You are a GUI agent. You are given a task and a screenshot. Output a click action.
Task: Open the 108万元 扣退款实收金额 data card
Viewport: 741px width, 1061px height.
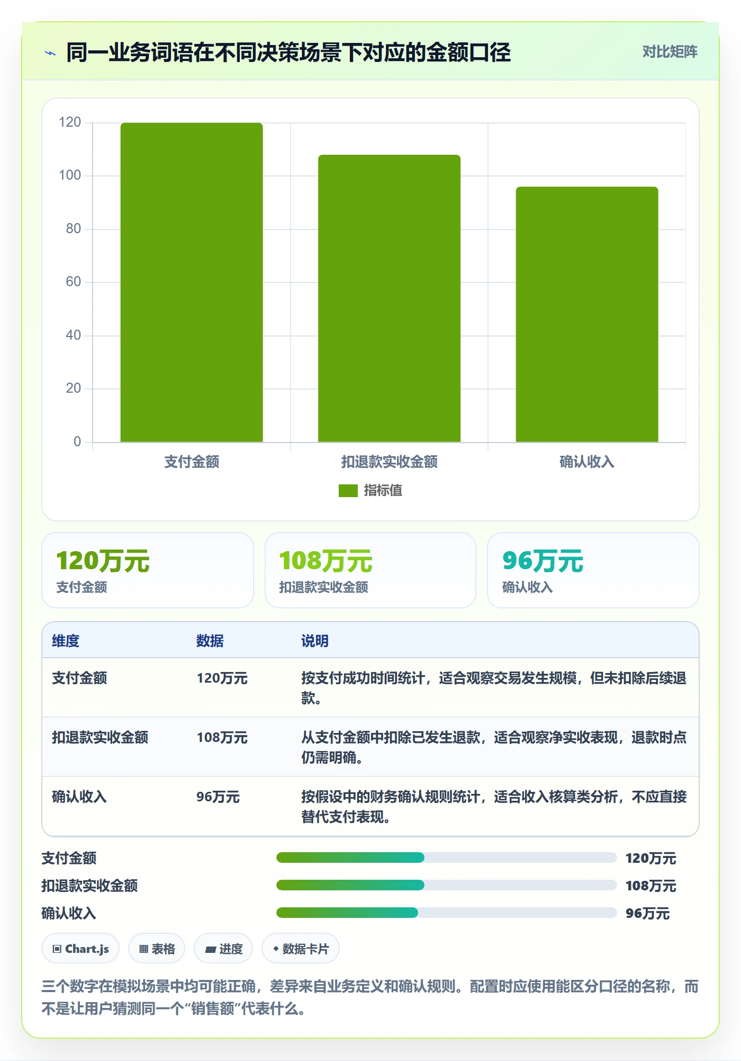[x=370, y=570]
